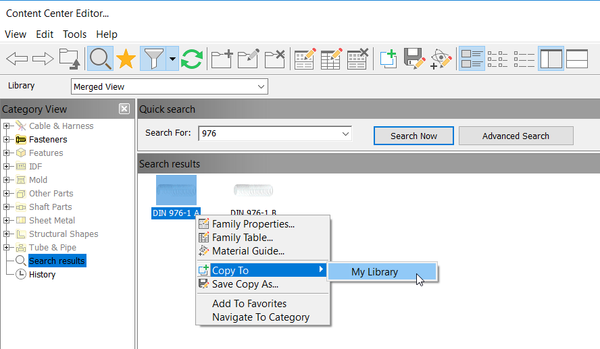Select Cable & Harness category
Screen dimensions: 600x349
(61, 126)
